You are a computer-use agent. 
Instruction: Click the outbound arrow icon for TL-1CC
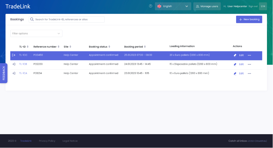[x=14, y=55]
